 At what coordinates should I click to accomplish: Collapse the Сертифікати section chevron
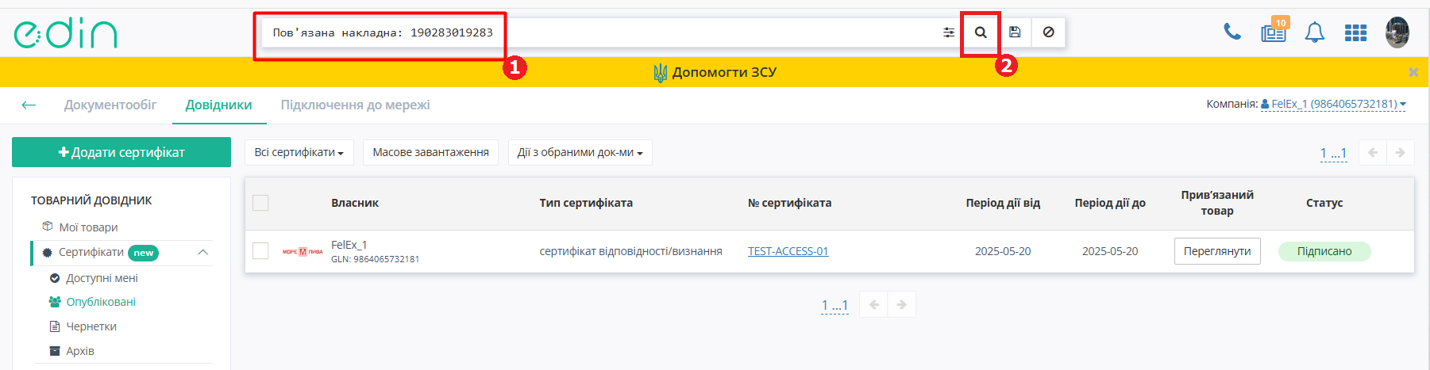203,252
